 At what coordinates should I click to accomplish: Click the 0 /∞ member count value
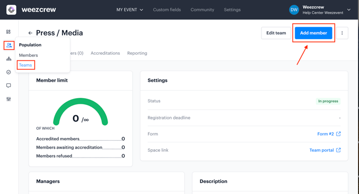tap(80, 118)
